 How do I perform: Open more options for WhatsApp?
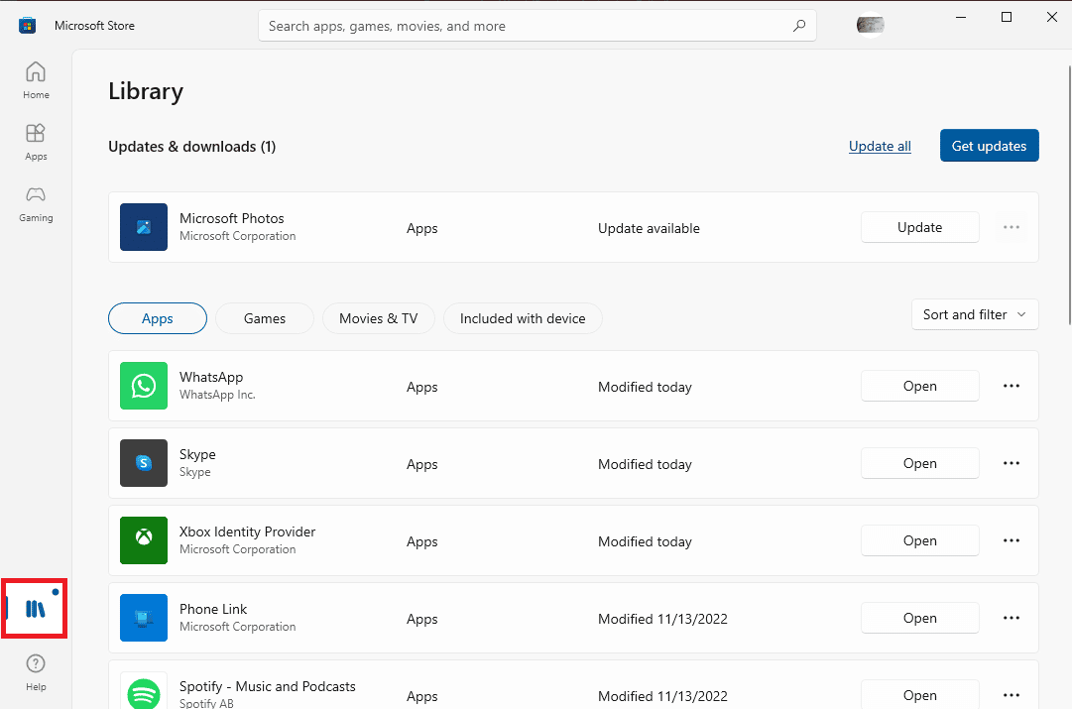pyautogui.click(x=1011, y=386)
